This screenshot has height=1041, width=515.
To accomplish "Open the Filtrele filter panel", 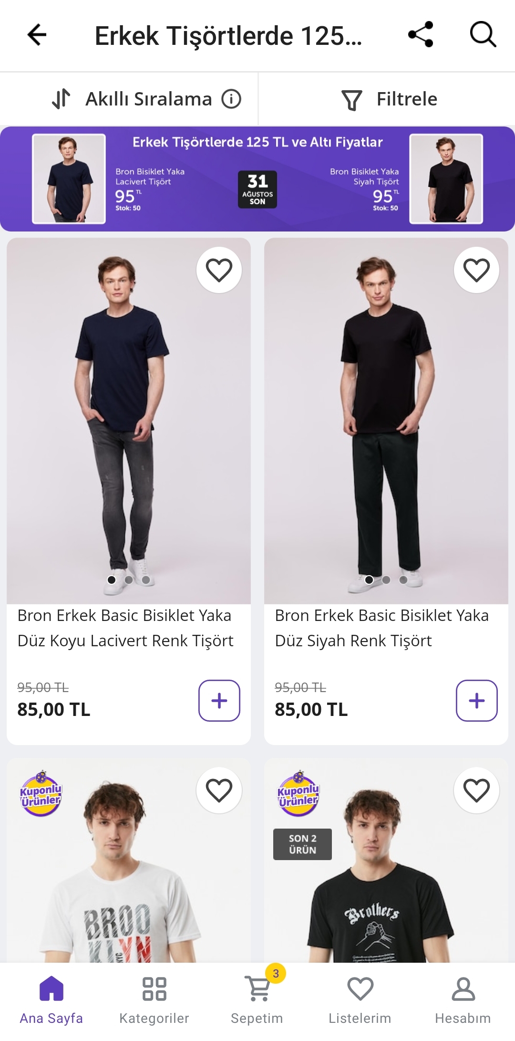I will coord(389,99).
